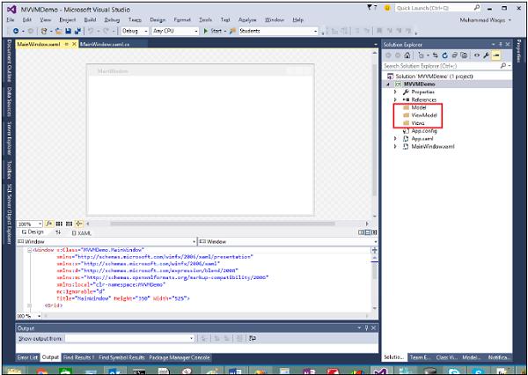The image size is (528, 375).
Task: Toggle Preview Selected Items button
Action: (495, 55)
